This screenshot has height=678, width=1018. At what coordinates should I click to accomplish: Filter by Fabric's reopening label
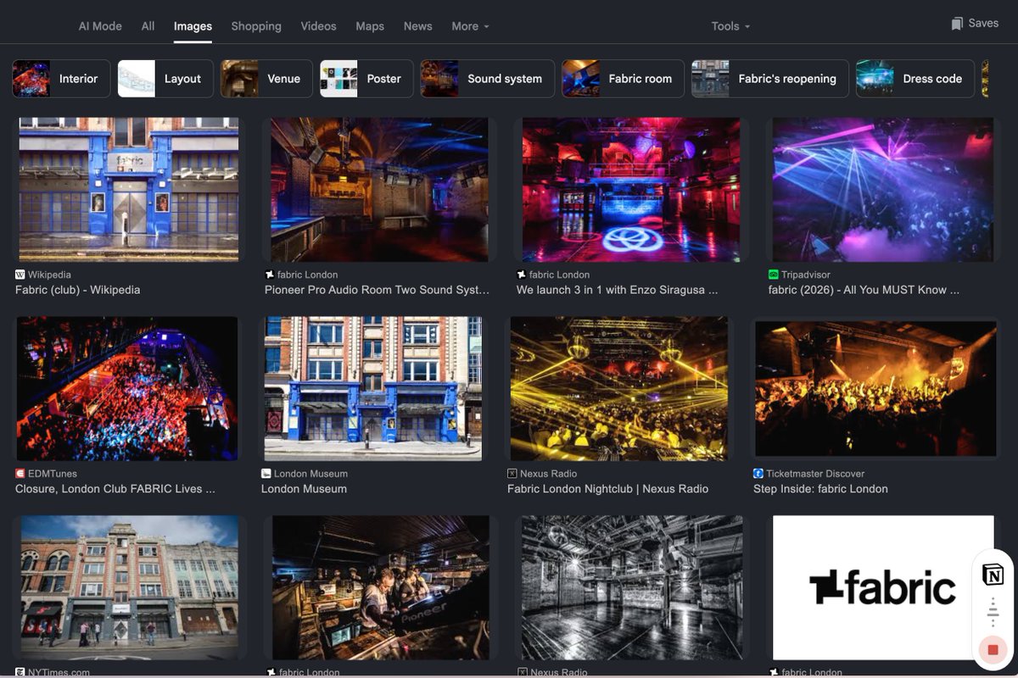pyautogui.click(x=787, y=79)
